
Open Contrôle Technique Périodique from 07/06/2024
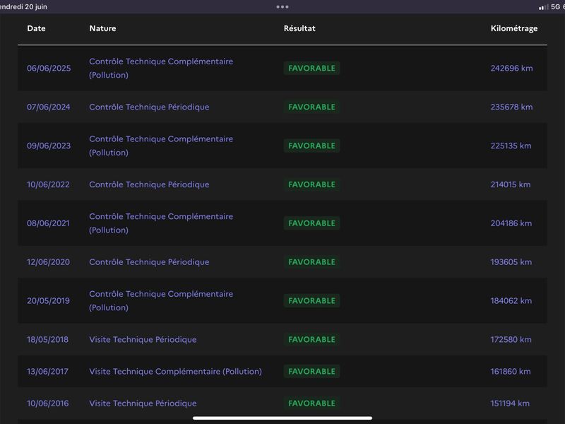pyautogui.click(x=149, y=107)
